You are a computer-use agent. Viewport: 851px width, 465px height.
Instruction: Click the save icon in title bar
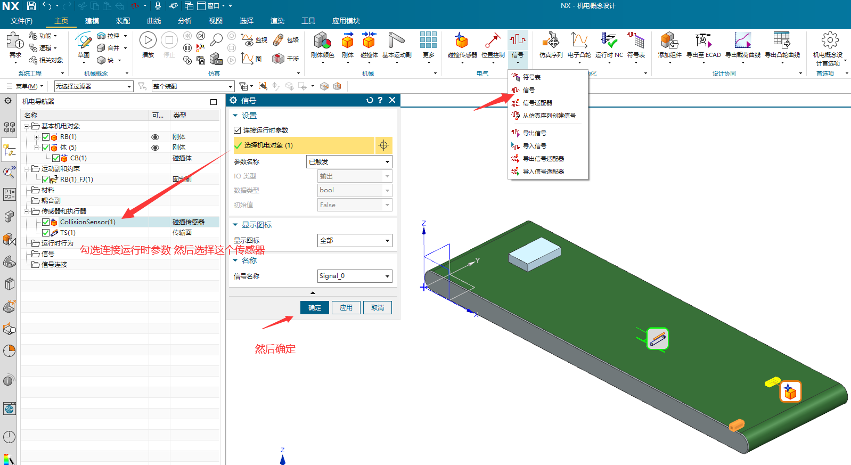[x=31, y=6]
